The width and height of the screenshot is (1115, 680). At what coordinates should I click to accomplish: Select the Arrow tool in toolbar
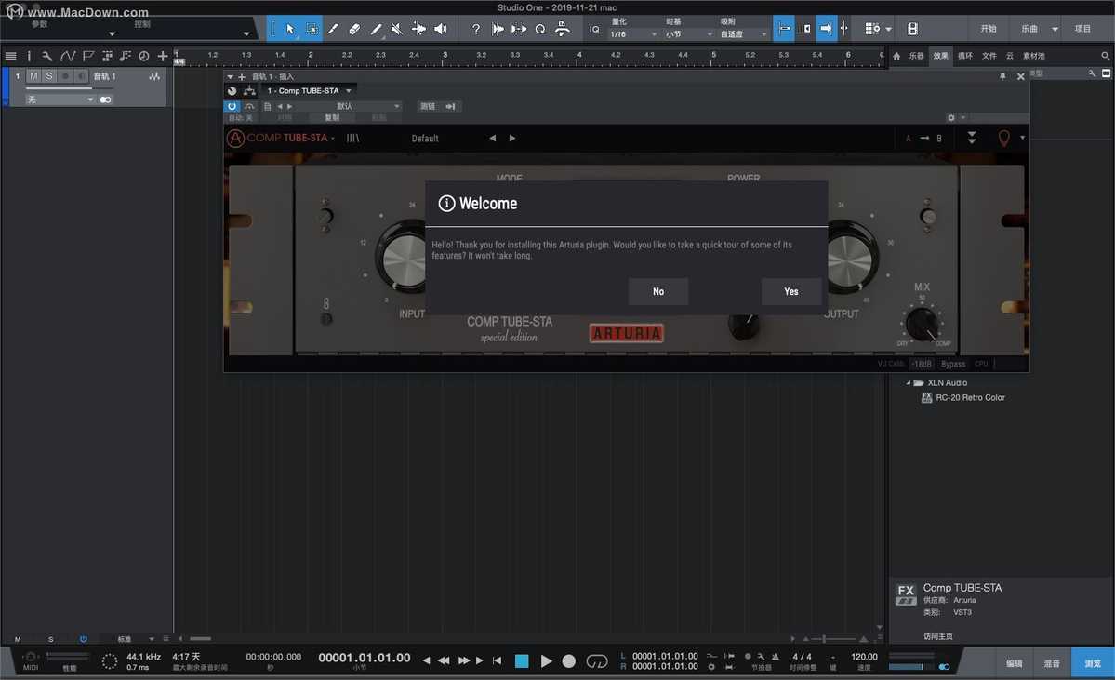tap(290, 29)
